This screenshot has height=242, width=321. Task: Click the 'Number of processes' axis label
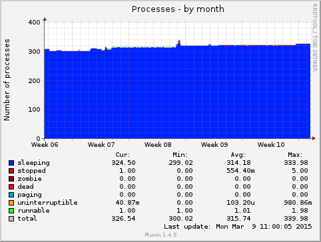(x=7, y=80)
